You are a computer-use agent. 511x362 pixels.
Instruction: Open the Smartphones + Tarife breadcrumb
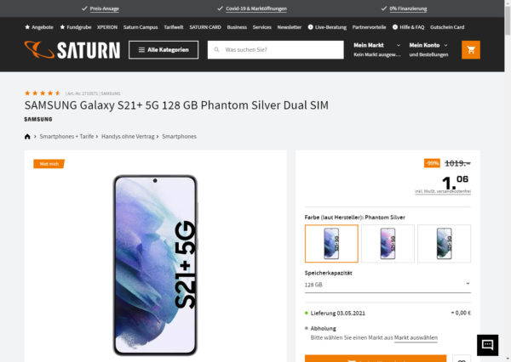(66, 136)
